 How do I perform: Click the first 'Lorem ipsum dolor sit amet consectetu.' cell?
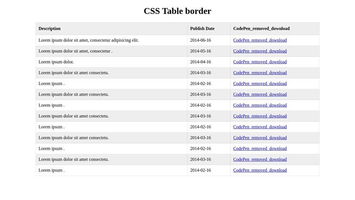click(74, 73)
